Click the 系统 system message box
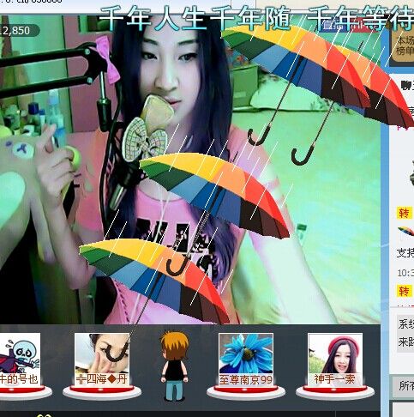 click(x=405, y=333)
